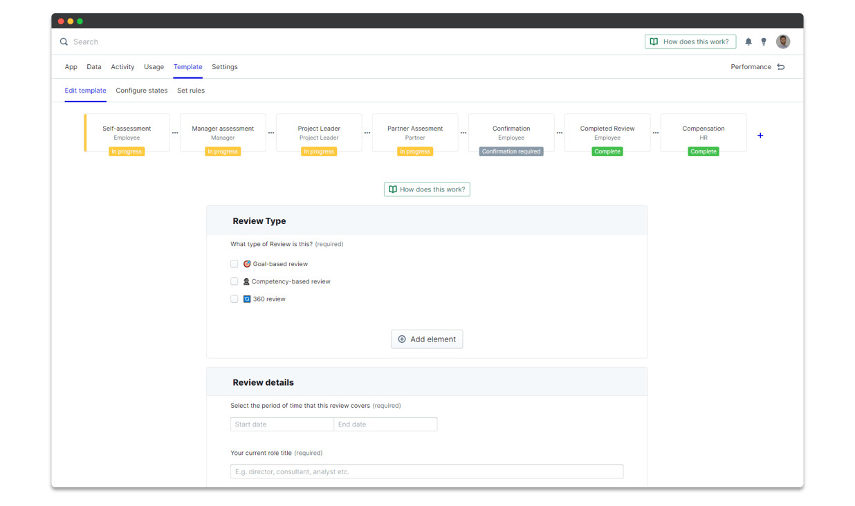Click the lightbulb tips icon

pyautogui.click(x=764, y=41)
